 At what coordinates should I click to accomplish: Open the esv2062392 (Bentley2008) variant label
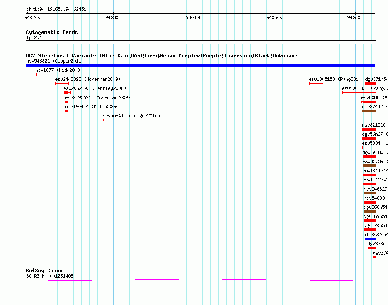click(95, 88)
